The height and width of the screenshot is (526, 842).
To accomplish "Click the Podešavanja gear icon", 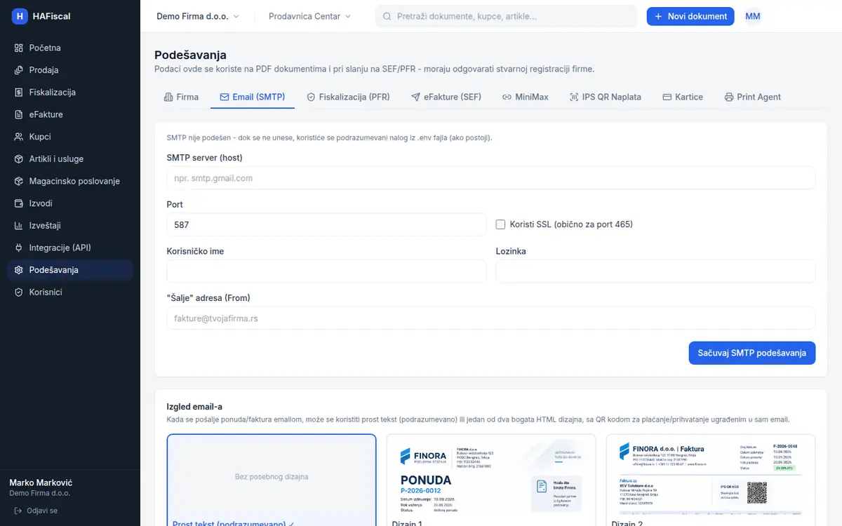I will (x=19, y=270).
